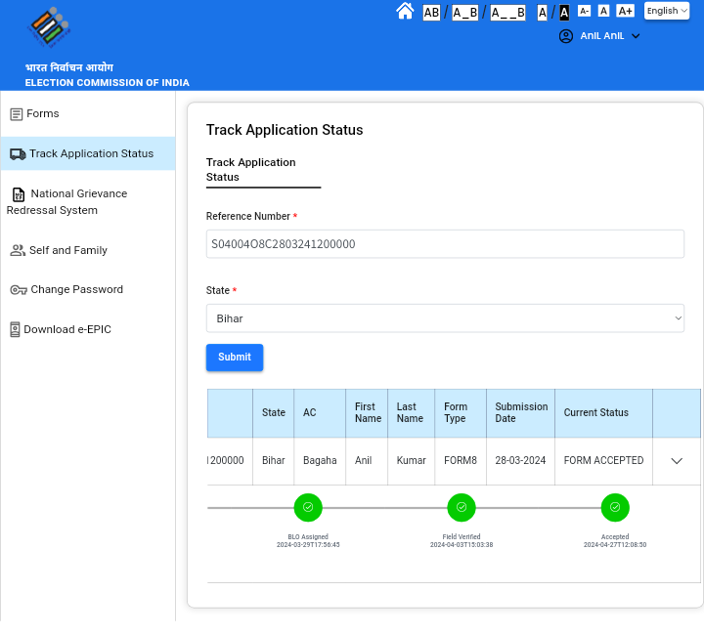704x634 pixels.
Task: Submit the tracking form
Action: pyautogui.click(x=235, y=358)
